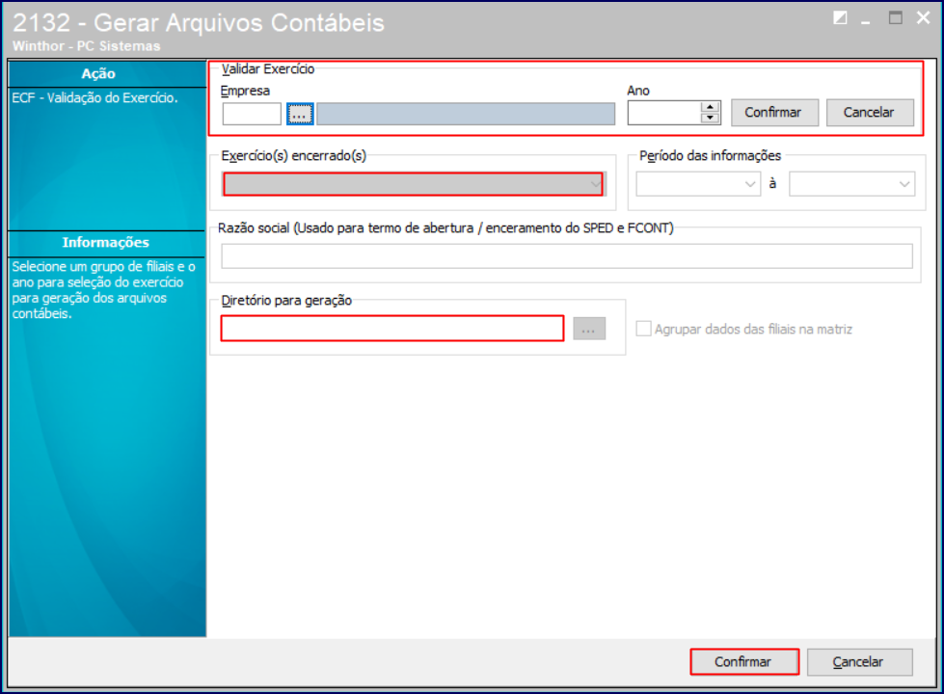
Task: Click the ECF - Validação do Exercício text
Action: pos(94,97)
